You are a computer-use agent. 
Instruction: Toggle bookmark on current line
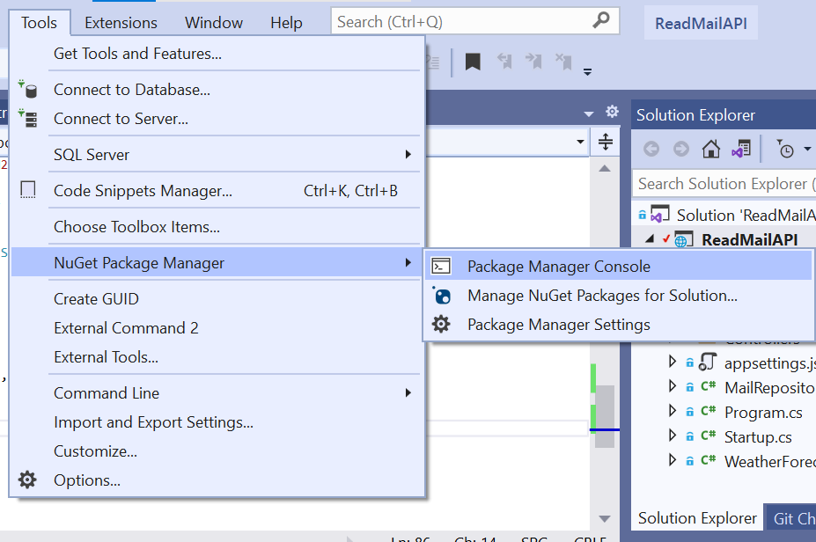473,62
